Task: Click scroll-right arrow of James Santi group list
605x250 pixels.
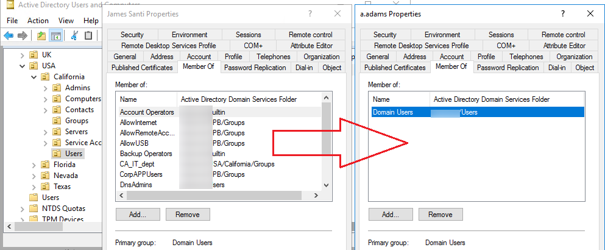Action: 316,196
